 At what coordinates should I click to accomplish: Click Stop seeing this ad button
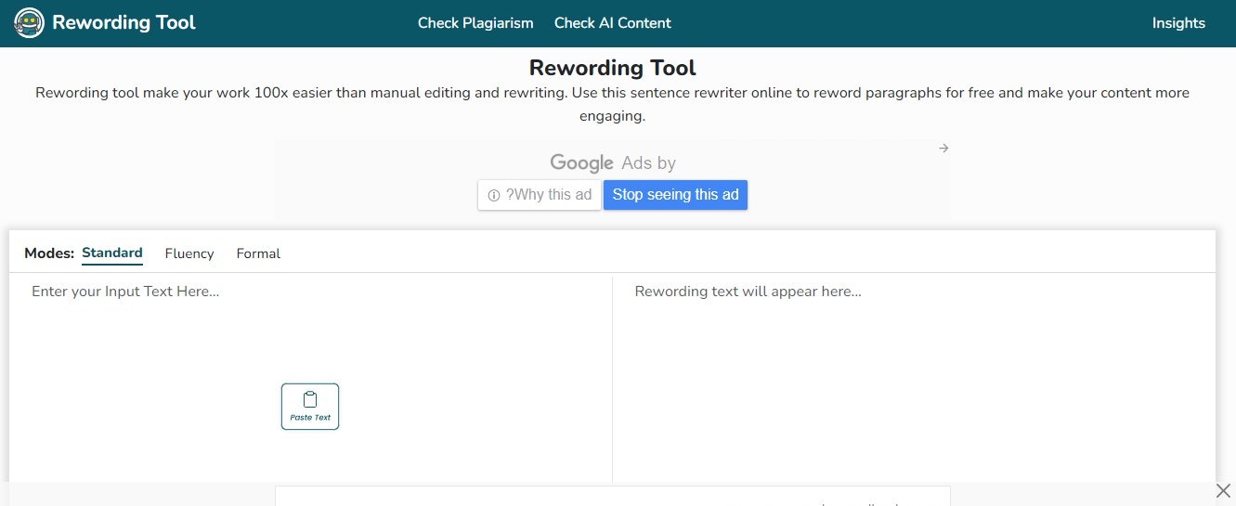point(675,195)
